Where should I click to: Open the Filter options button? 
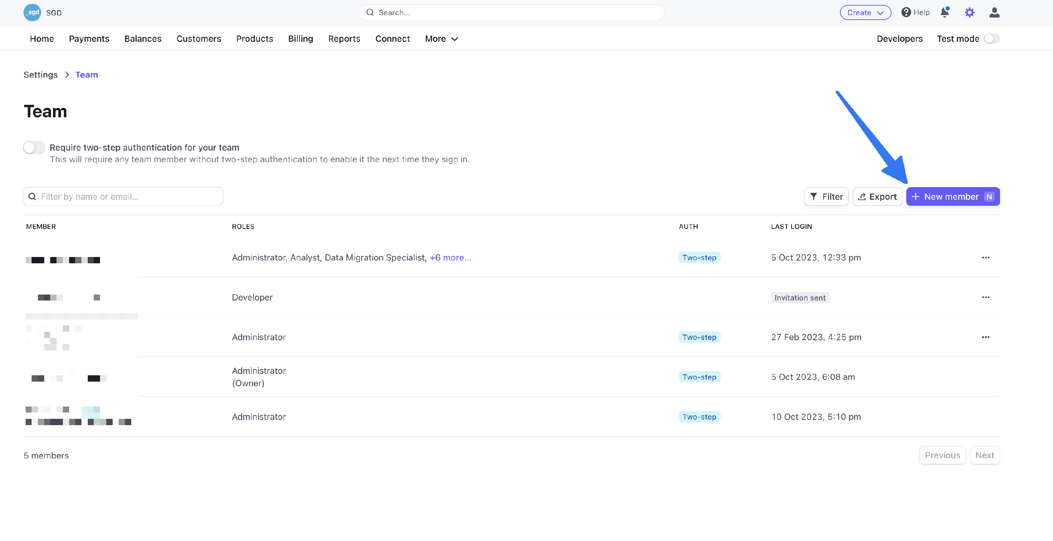click(826, 197)
